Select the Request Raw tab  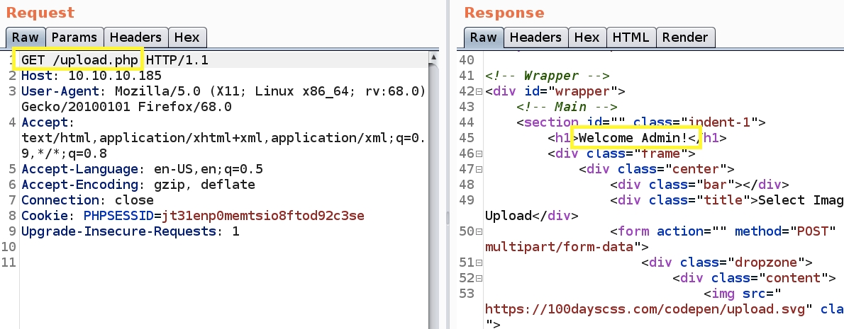[26, 37]
